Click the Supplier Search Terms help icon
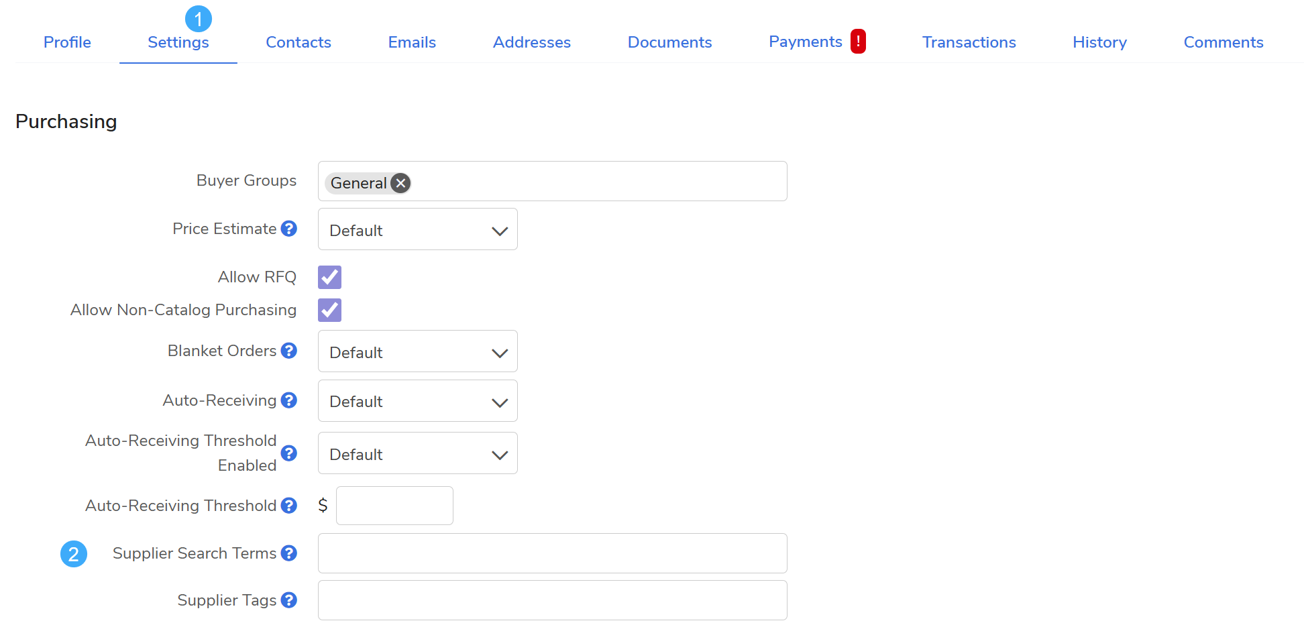1304x625 pixels. [x=289, y=553]
